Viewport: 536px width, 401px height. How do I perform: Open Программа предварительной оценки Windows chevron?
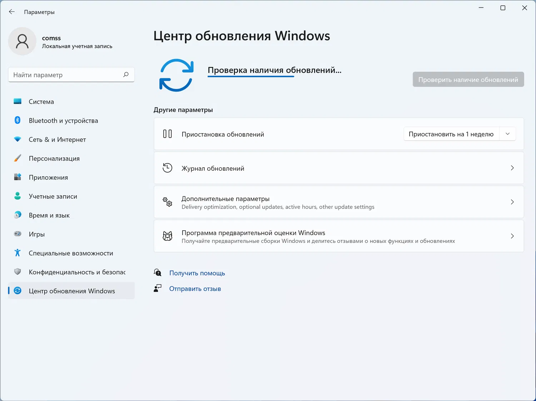pyautogui.click(x=512, y=236)
